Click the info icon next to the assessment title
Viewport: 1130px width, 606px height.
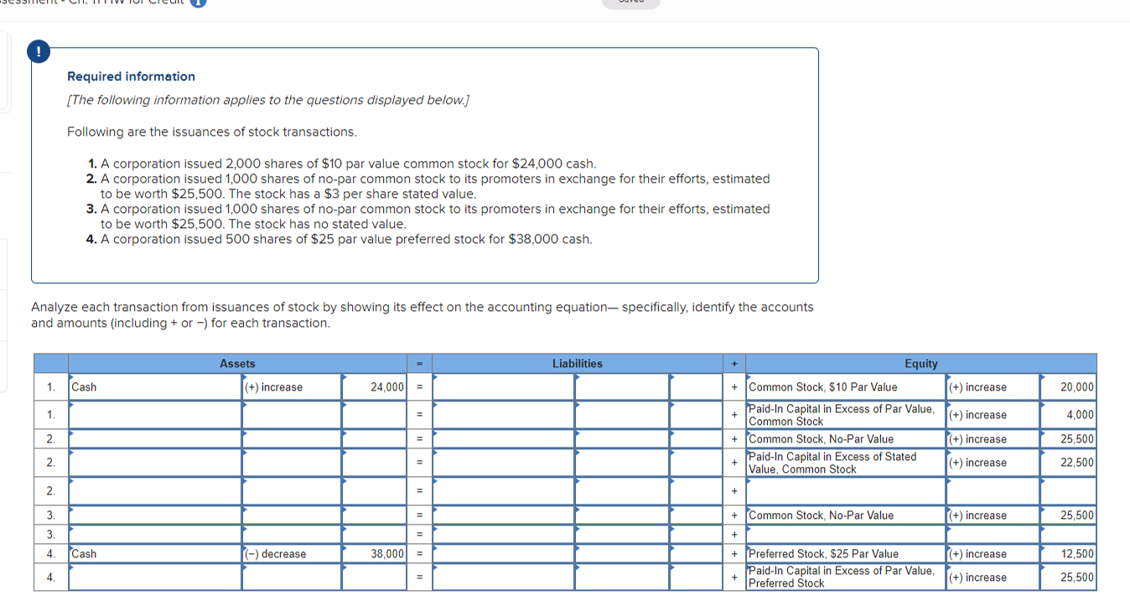pyautogui.click(x=198, y=2)
